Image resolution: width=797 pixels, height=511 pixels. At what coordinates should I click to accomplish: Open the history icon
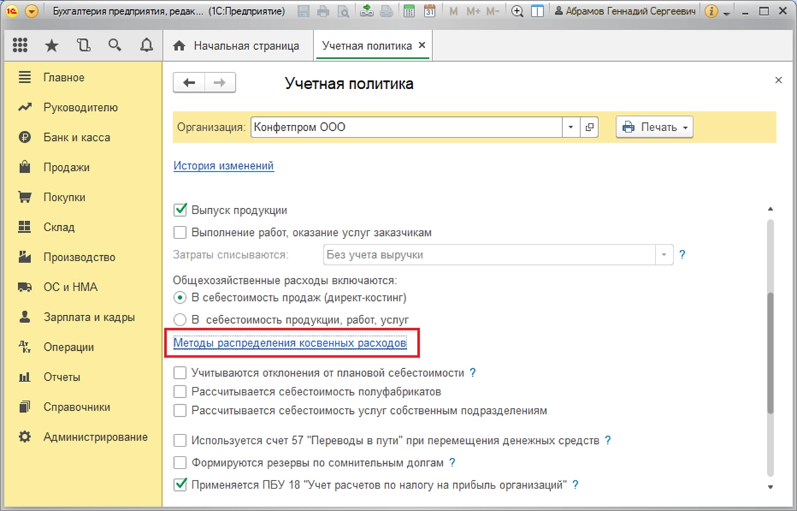(x=83, y=45)
